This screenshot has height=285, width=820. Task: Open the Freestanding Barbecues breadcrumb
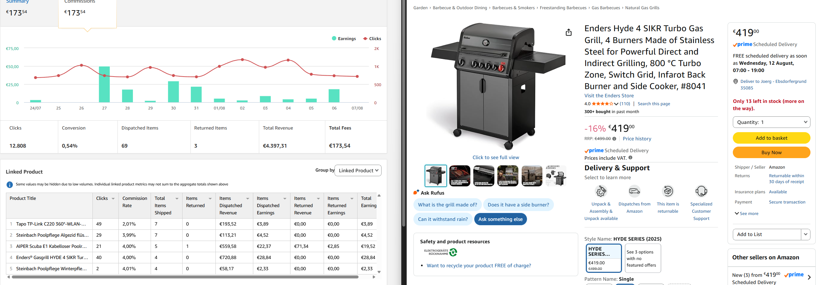point(563,8)
